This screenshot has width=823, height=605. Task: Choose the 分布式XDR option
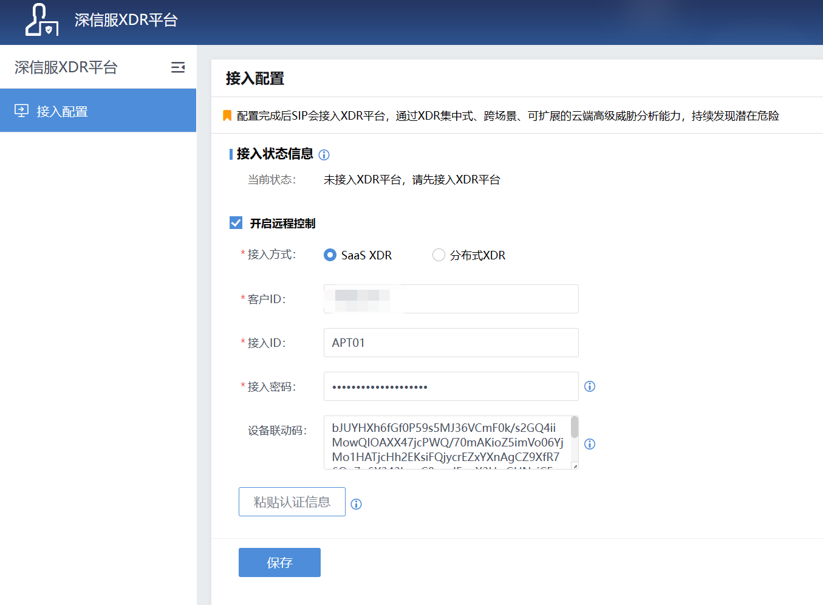[439, 255]
